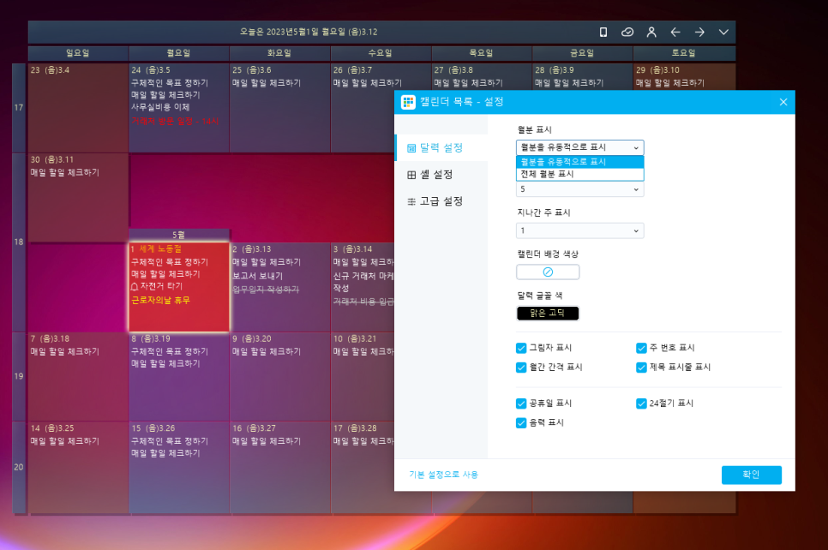Viewport: 828px width, 550px height.
Task: Open the user account icon in calendar header
Action: click(x=651, y=33)
